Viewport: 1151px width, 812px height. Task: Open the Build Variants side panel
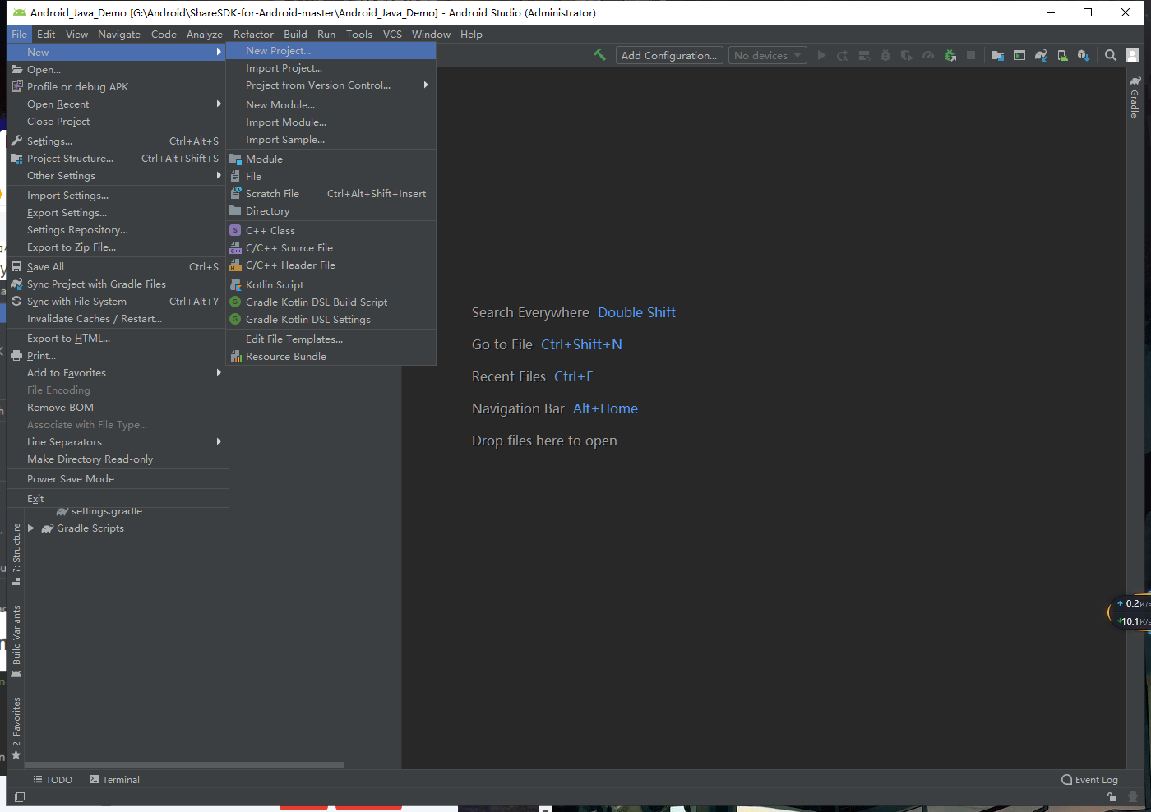[x=16, y=641]
